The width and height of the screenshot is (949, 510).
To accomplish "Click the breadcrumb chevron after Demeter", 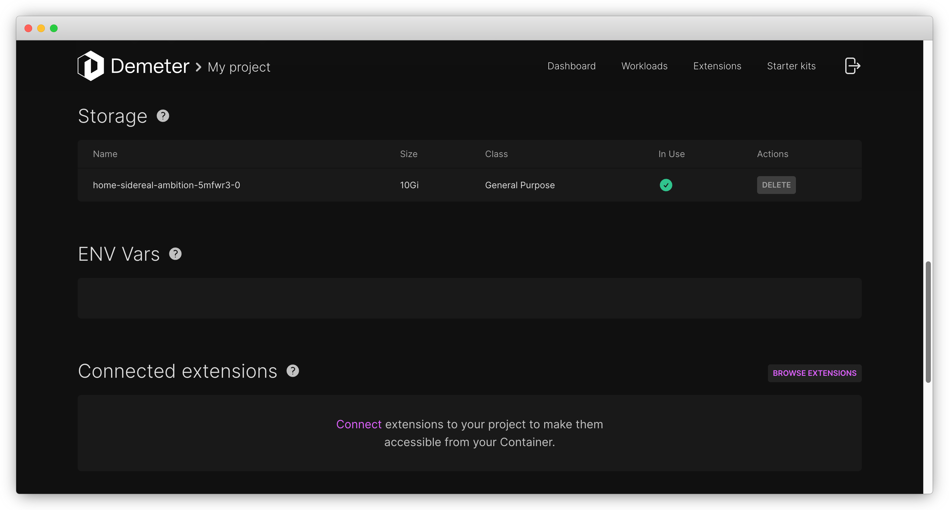I will click(x=199, y=67).
